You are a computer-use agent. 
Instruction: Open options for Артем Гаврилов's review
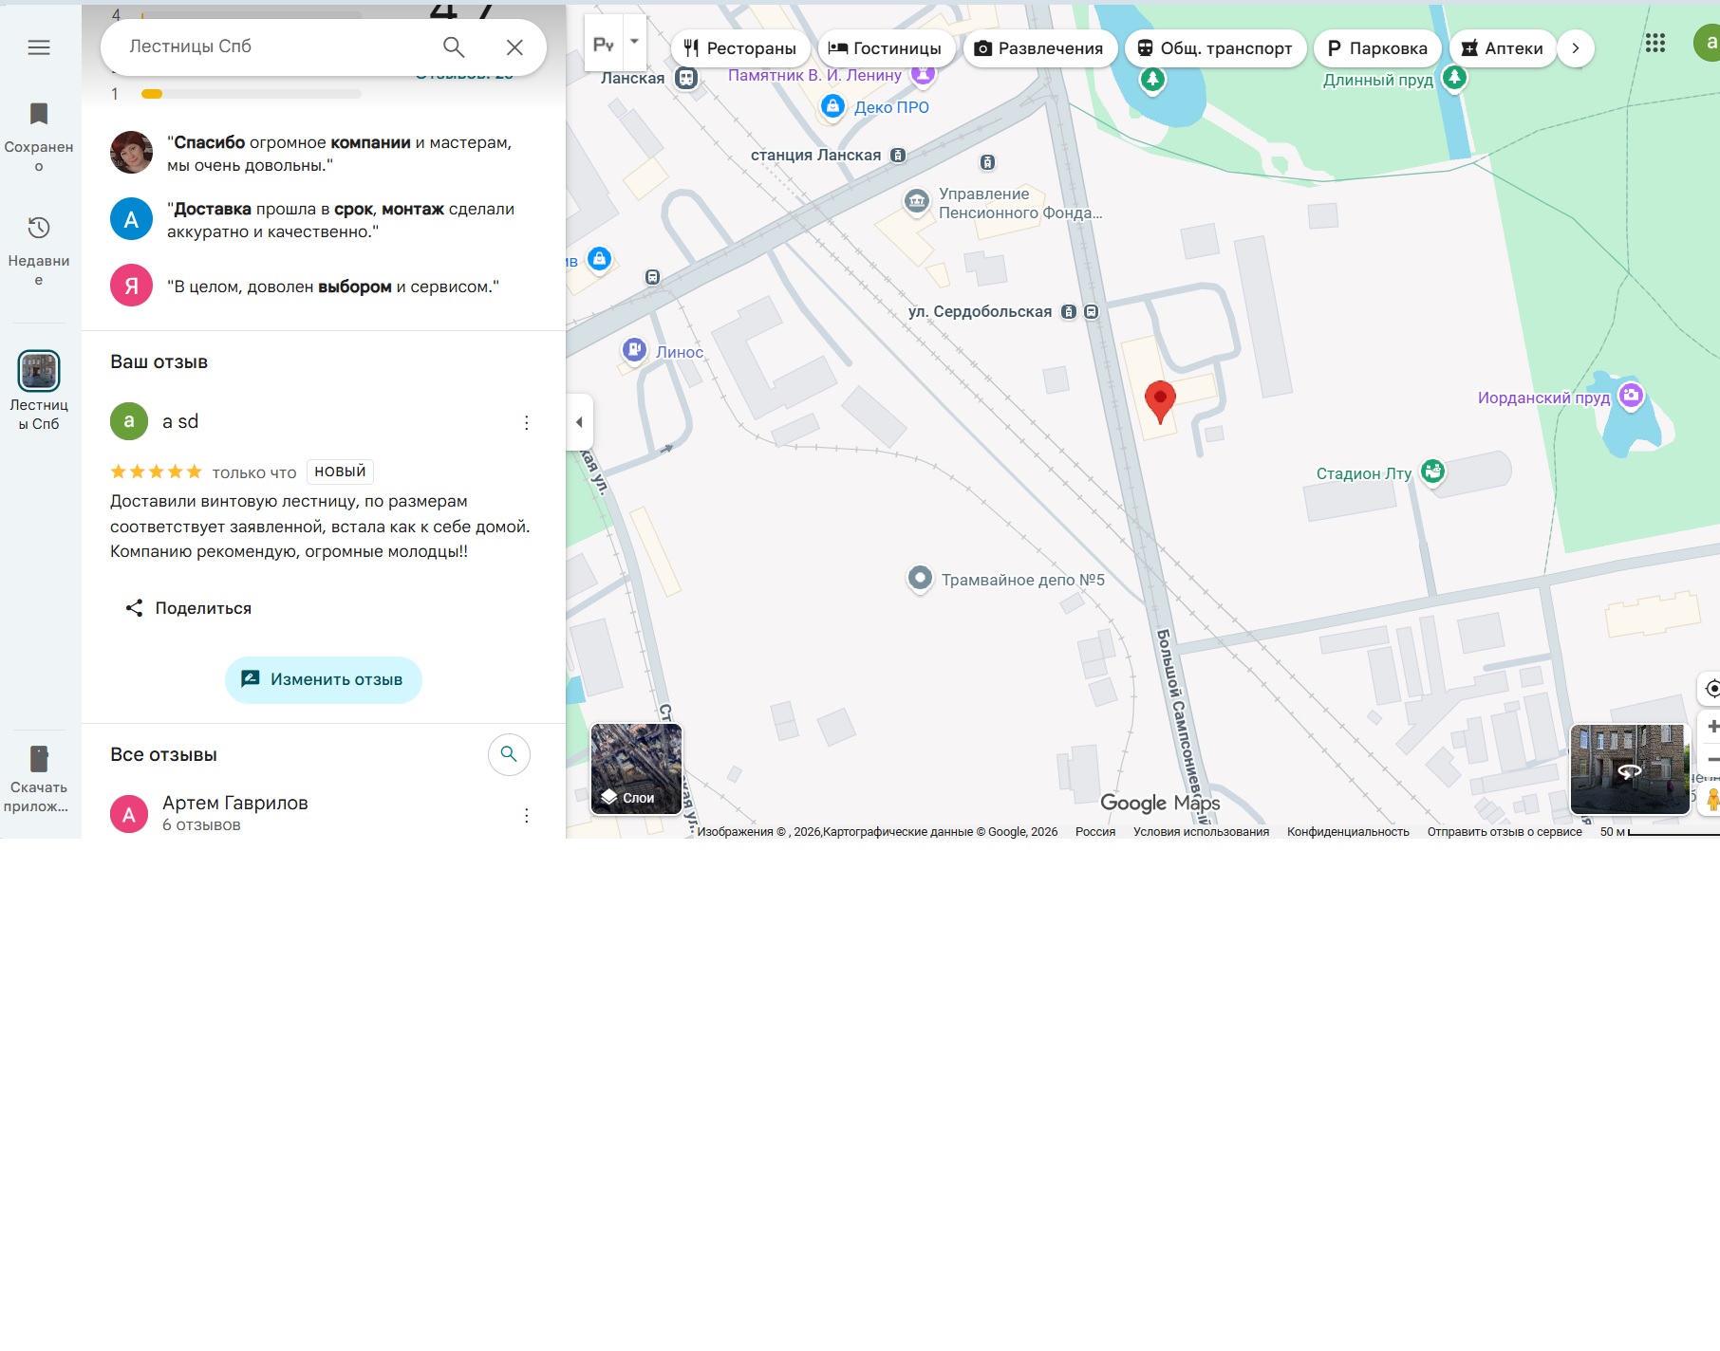pyautogui.click(x=526, y=815)
